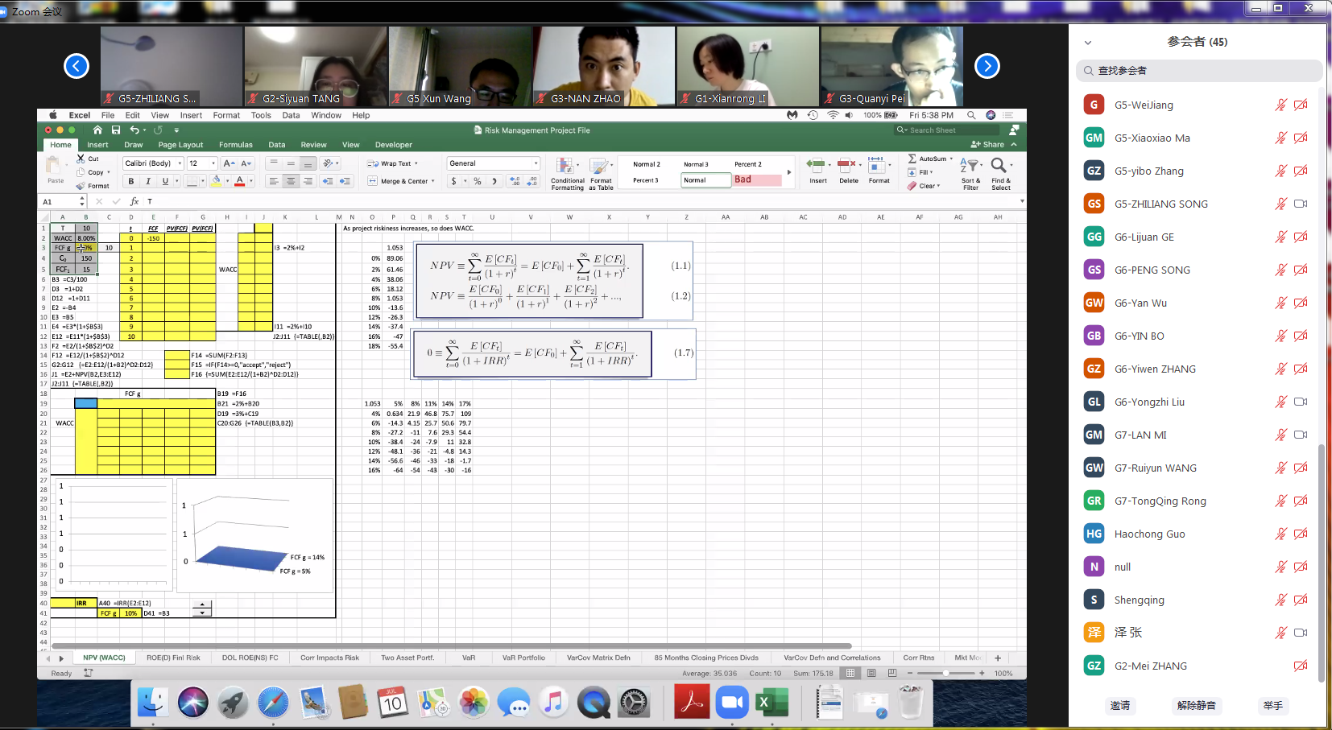The height and width of the screenshot is (730, 1332).
Task: Toggle bold formatting
Action: (x=130, y=181)
